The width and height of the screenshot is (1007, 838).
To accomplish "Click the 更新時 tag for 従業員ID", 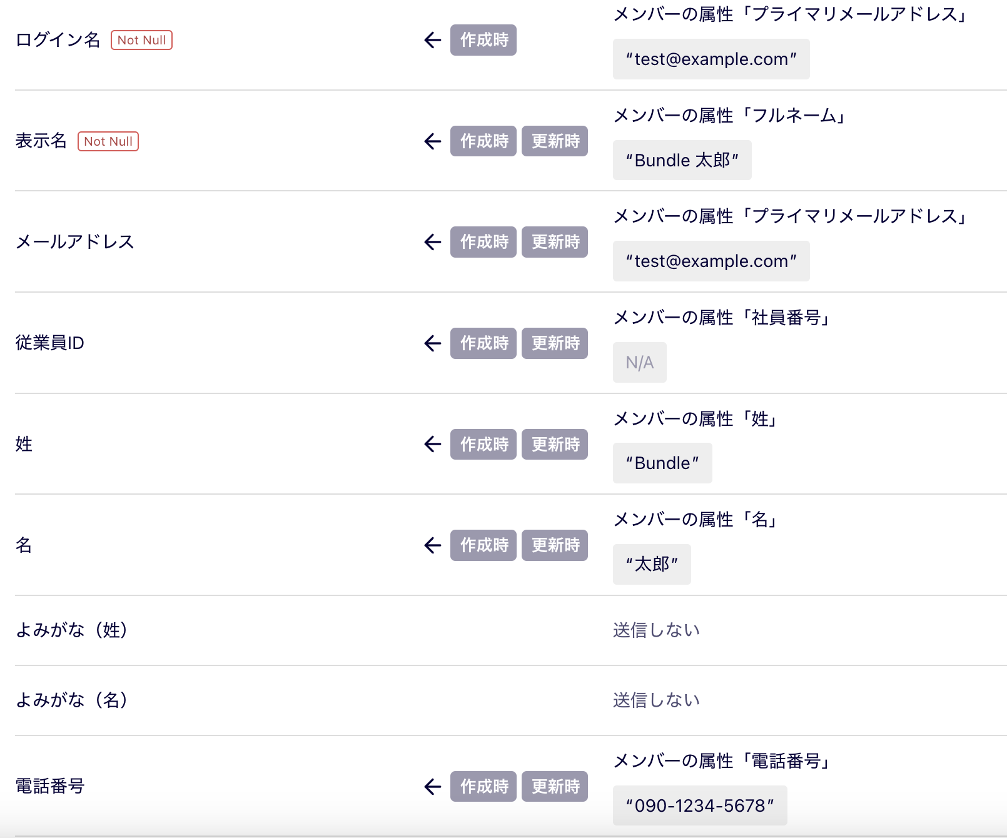I will coord(555,343).
